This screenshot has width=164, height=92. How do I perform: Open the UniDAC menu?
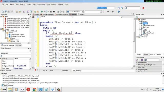tap(54, 4)
